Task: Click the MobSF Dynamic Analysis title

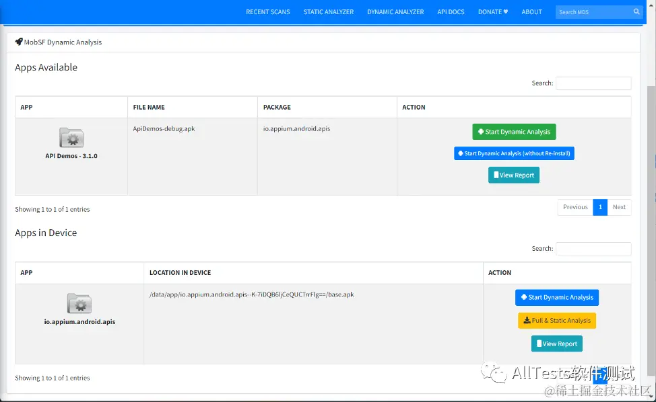Action: (63, 42)
